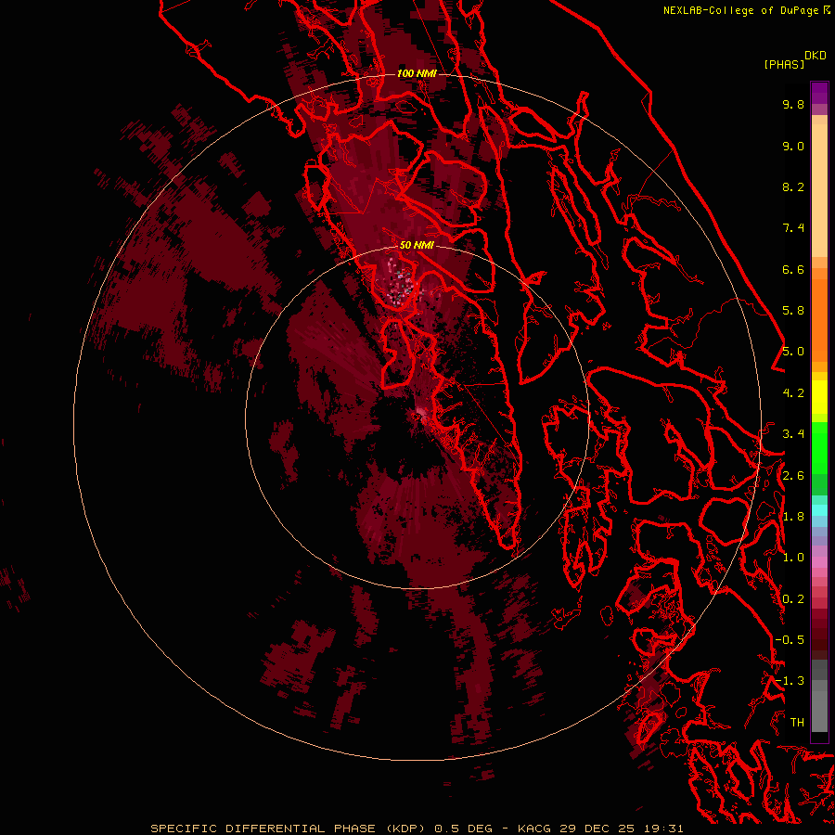Click the bright green segment of the color bar
This screenshot has width=835, height=835.
(819, 447)
